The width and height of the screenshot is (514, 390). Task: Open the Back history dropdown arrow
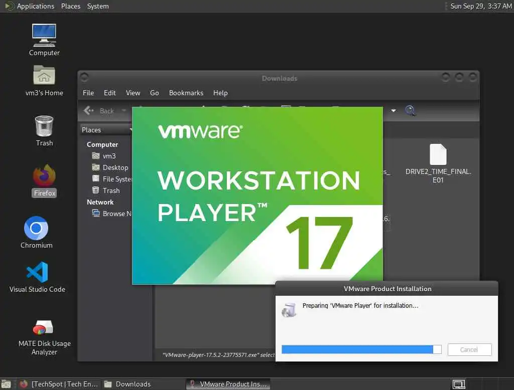(124, 110)
